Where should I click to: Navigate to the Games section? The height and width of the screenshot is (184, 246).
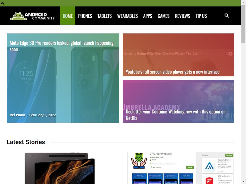[x=164, y=16]
